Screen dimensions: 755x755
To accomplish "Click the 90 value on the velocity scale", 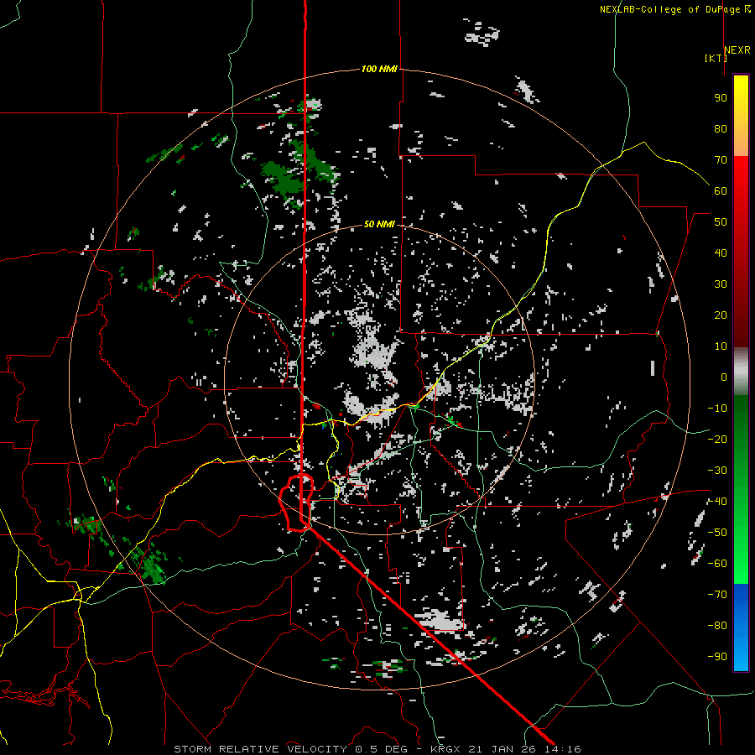I will pos(721,98).
